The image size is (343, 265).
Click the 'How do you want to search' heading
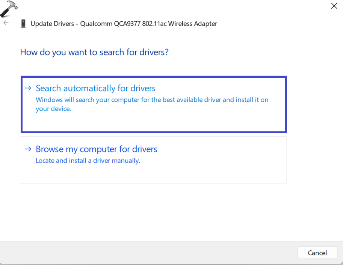pos(94,52)
